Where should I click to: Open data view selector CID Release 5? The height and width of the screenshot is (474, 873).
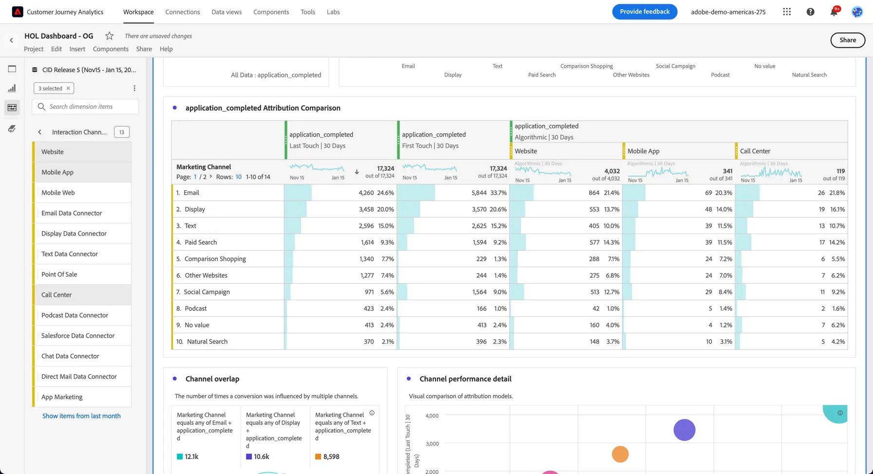[x=85, y=70]
